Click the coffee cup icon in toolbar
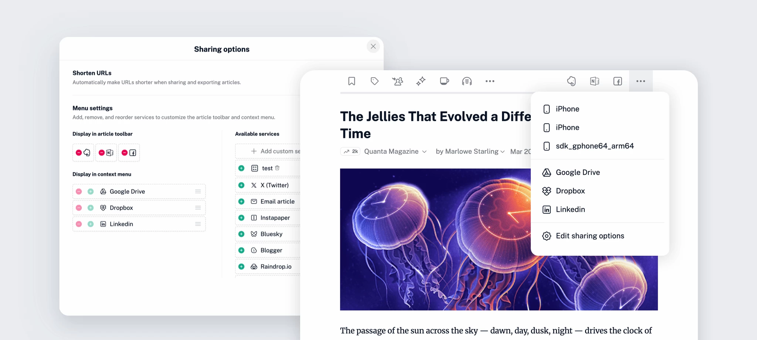757x340 pixels. 444,81
